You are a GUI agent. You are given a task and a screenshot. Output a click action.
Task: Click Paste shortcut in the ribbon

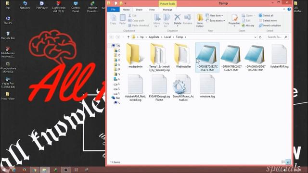[139, 25]
